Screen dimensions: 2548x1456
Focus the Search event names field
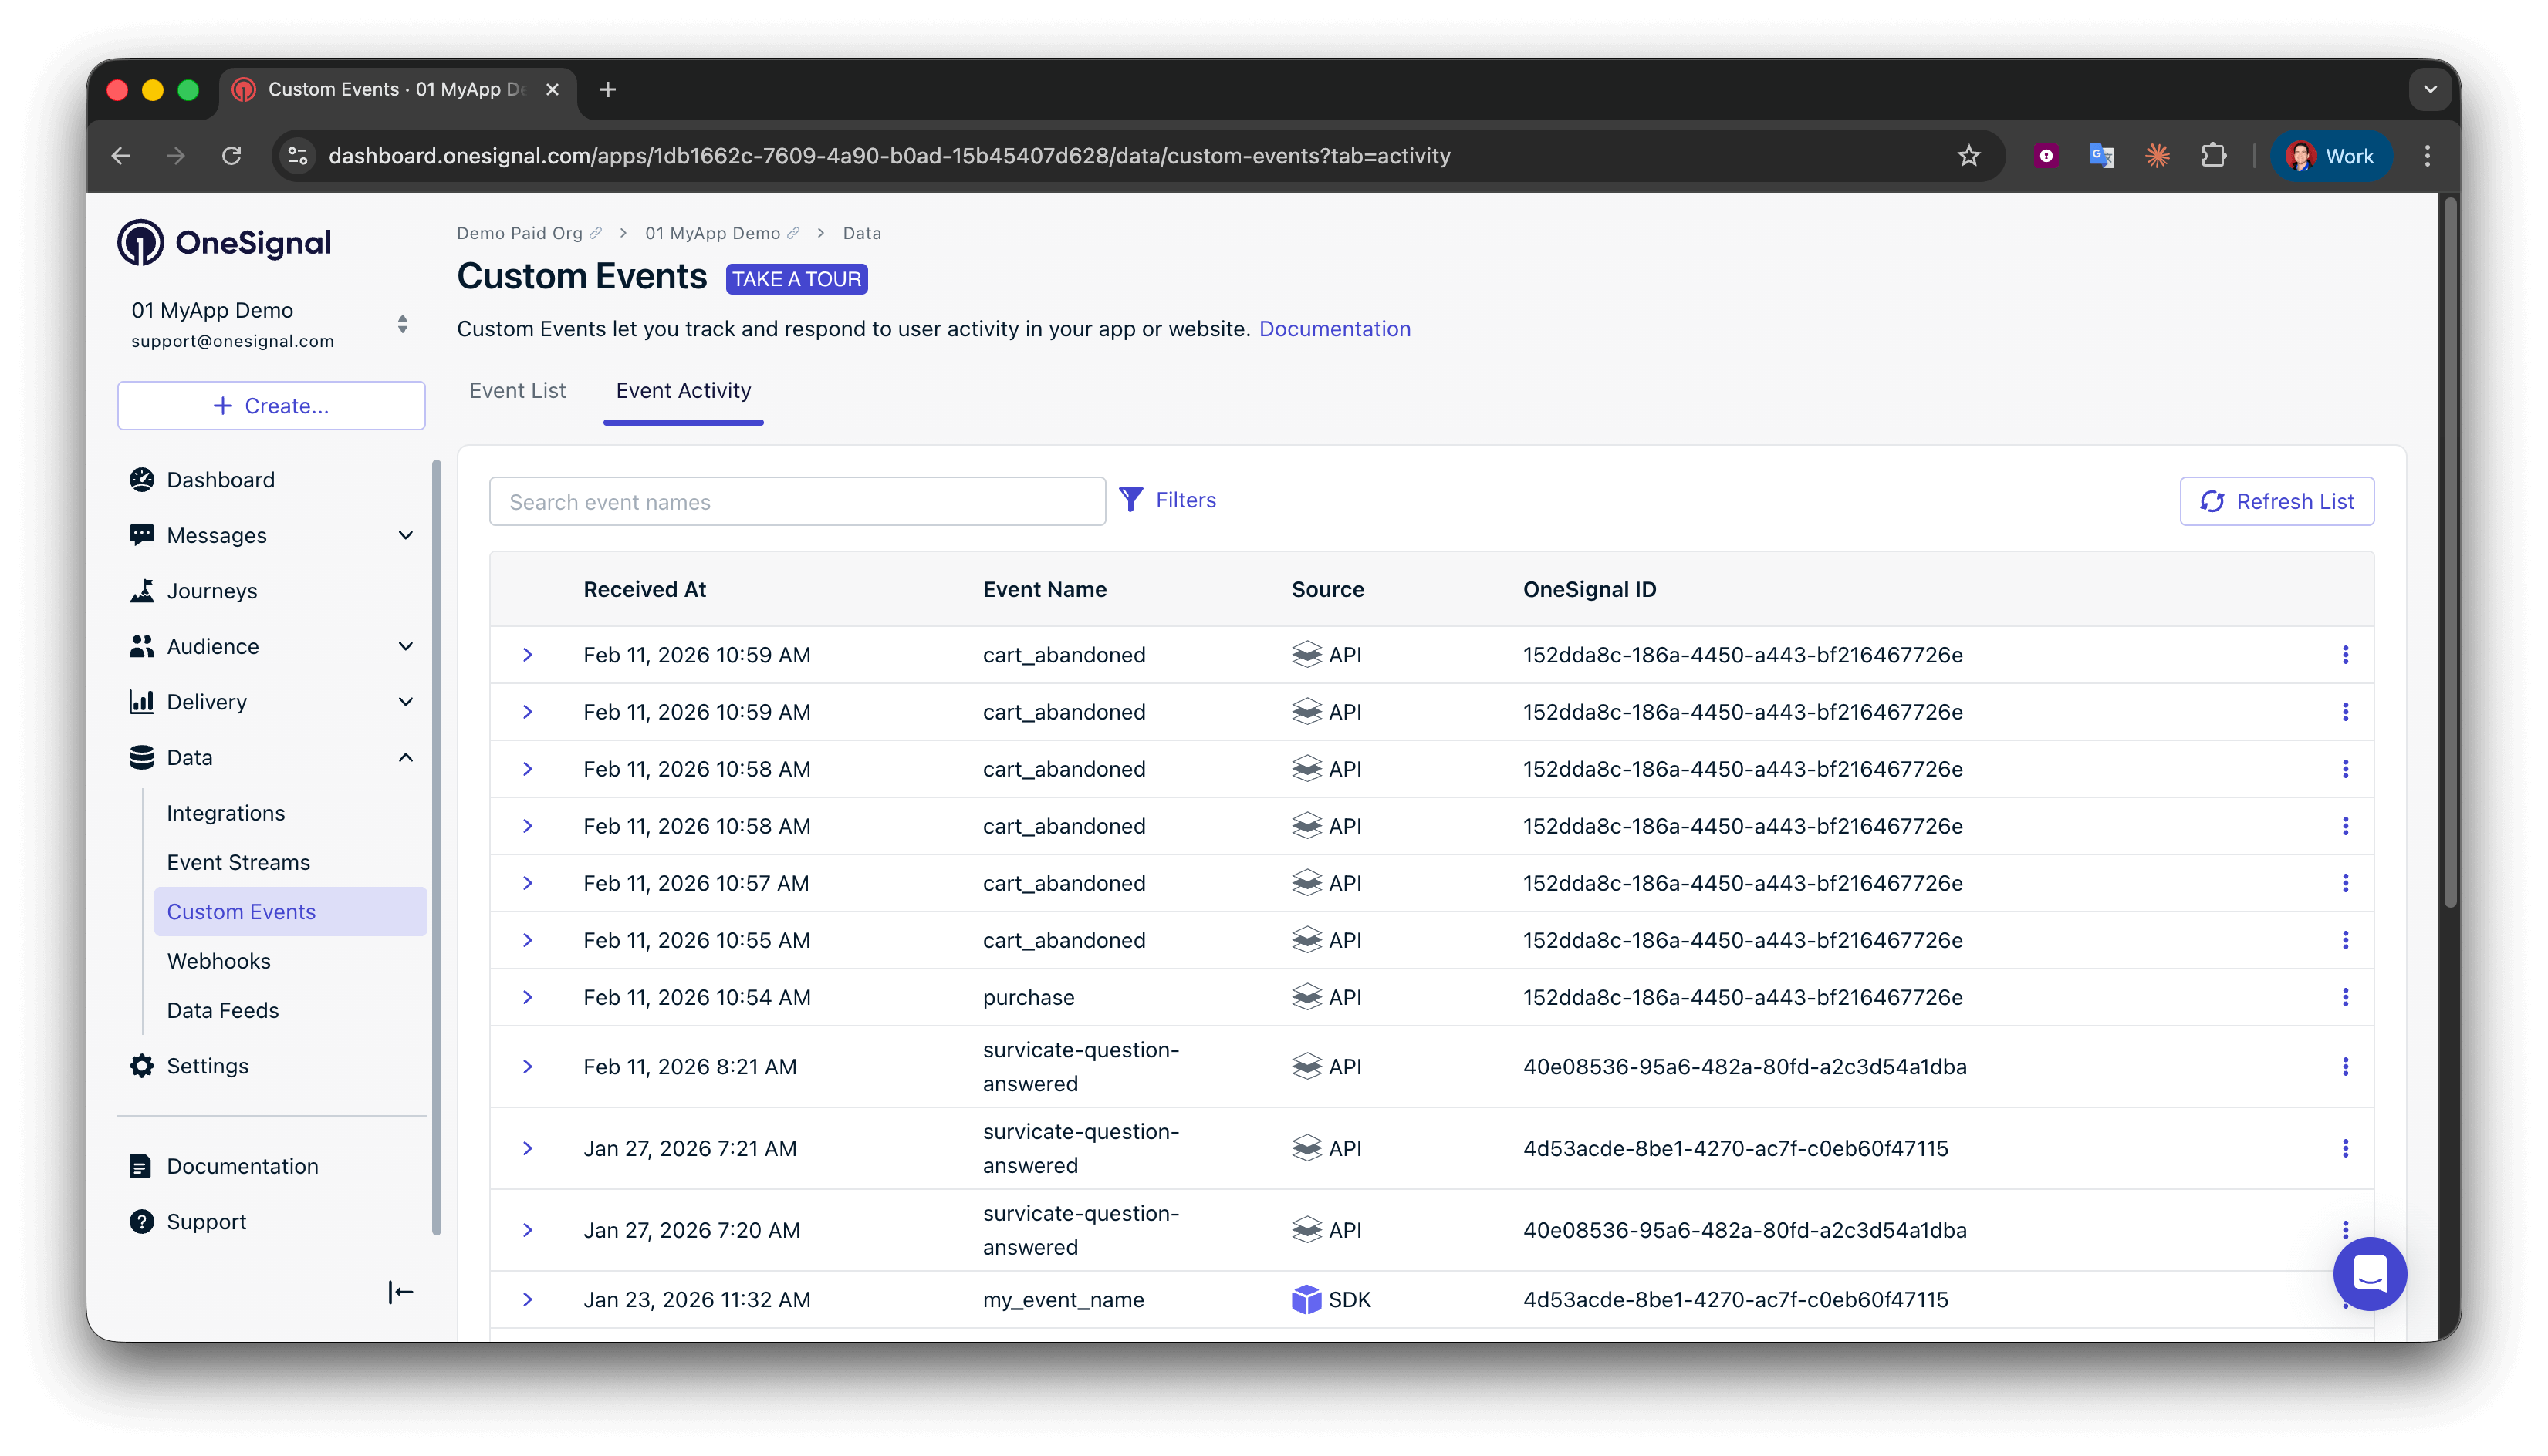pos(796,502)
